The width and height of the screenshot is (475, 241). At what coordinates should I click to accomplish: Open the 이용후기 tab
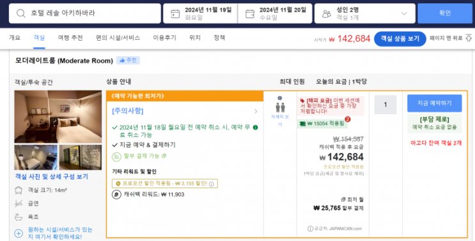(x=164, y=38)
